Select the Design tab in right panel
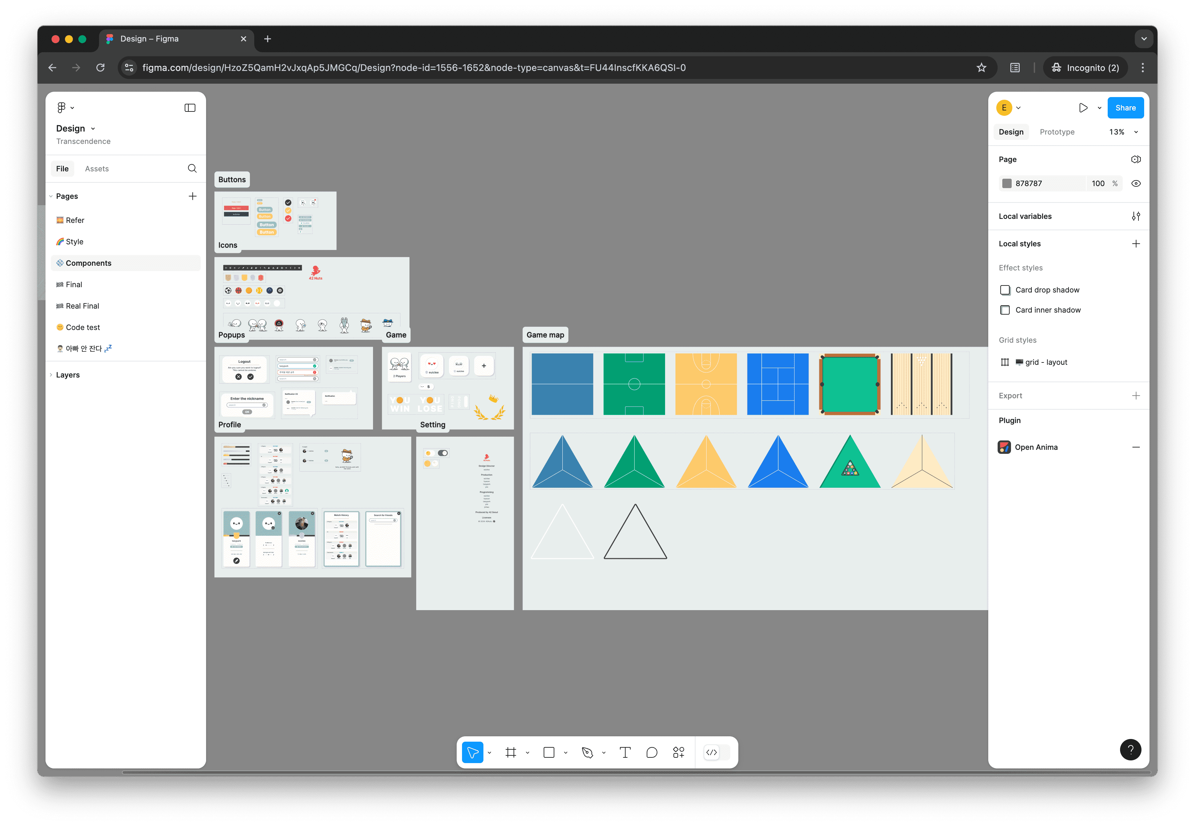This screenshot has width=1195, height=826. [1011, 132]
